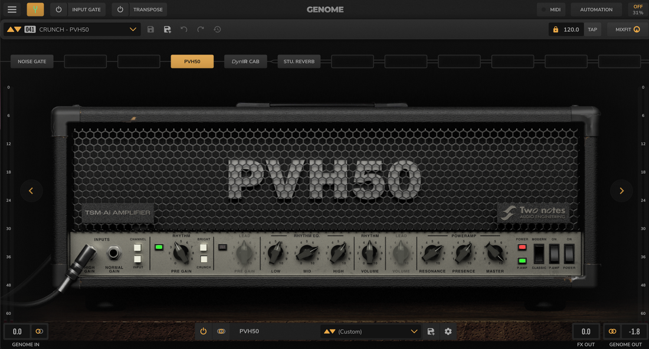Click the Resonance knob
Screen dimensions: 649x349
tap(432, 253)
